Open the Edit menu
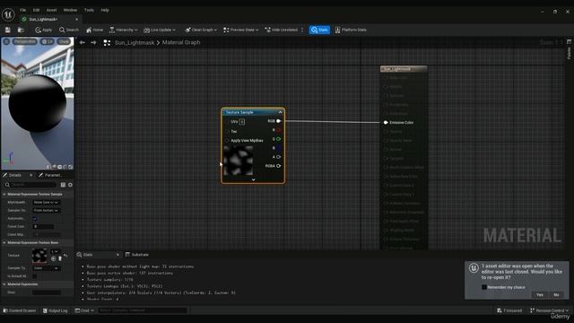Image resolution: width=574 pixels, height=323 pixels. [36, 10]
